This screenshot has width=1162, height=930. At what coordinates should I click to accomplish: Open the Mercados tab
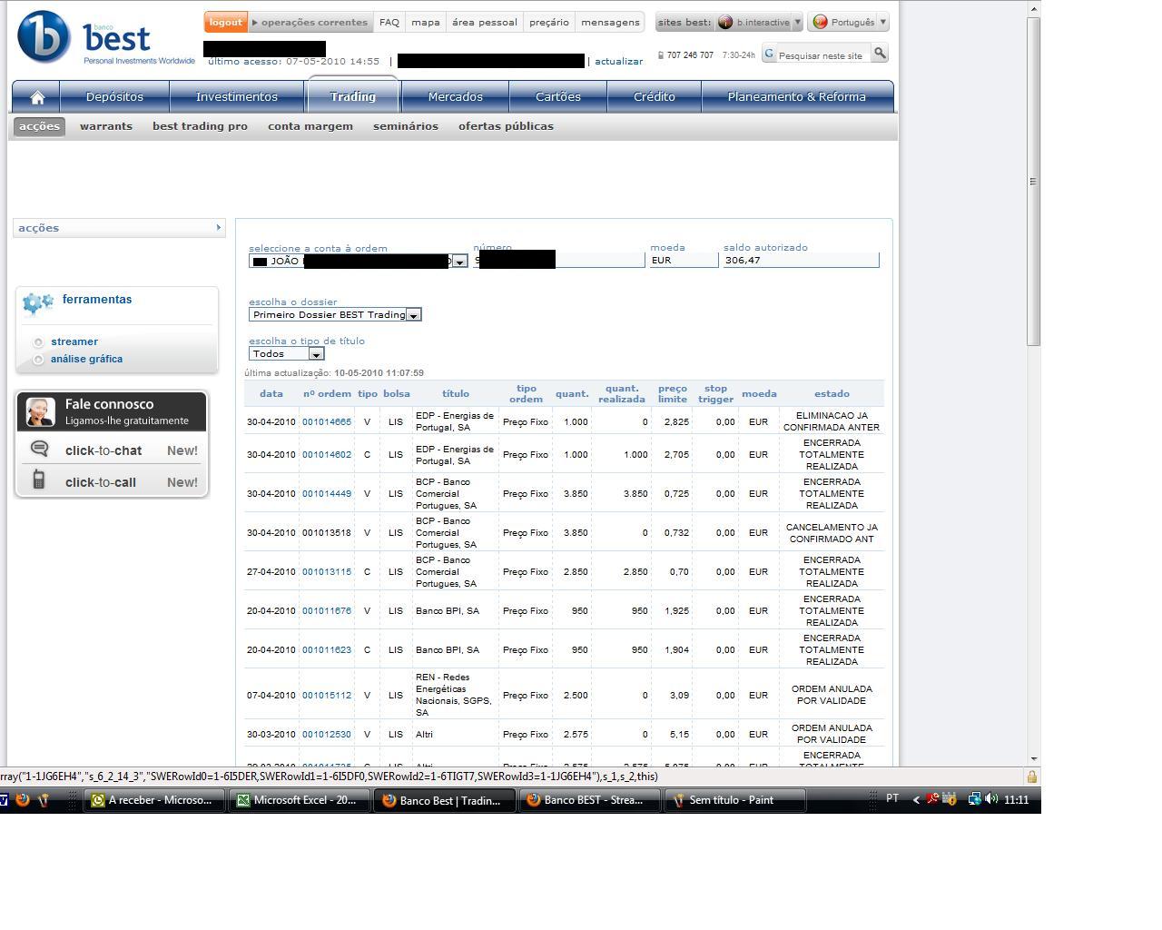coord(456,97)
